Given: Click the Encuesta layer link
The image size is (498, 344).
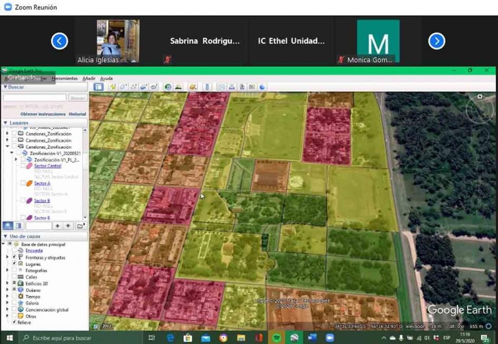Looking at the screenshot, I should [x=34, y=251].
